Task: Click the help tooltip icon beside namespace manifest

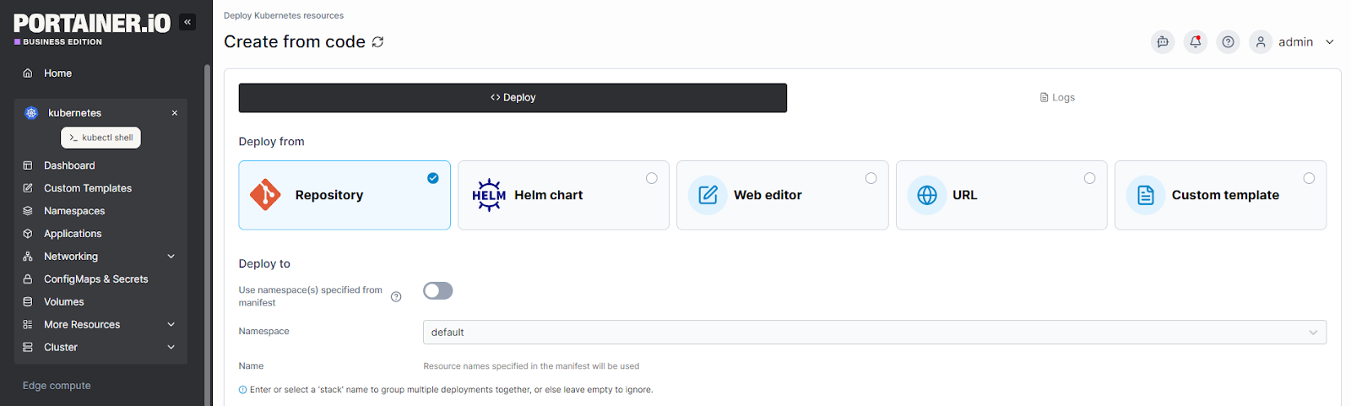Action: pos(396,296)
